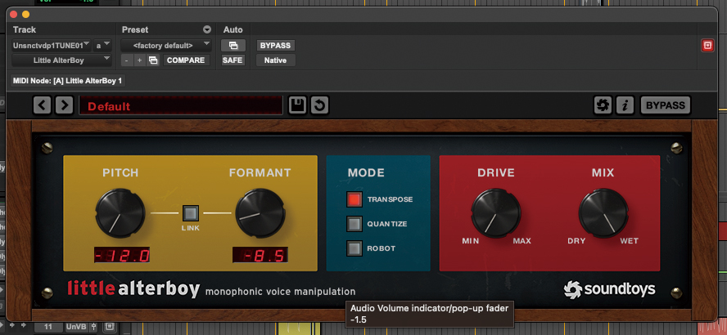
Task: Open the factory default preset list
Action: (x=166, y=45)
